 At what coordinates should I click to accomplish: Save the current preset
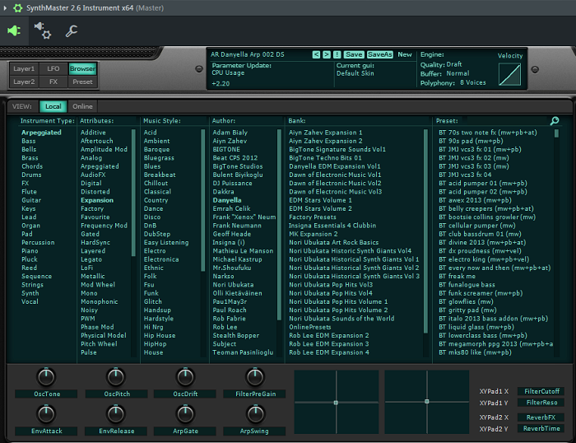point(354,54)
